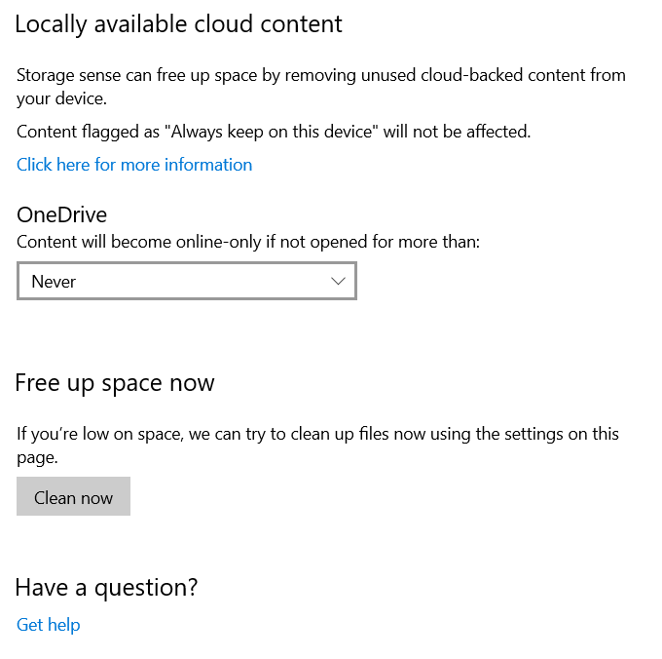Click the Get help link
Viewport: 662px width, 659px height.
(48, 625)
